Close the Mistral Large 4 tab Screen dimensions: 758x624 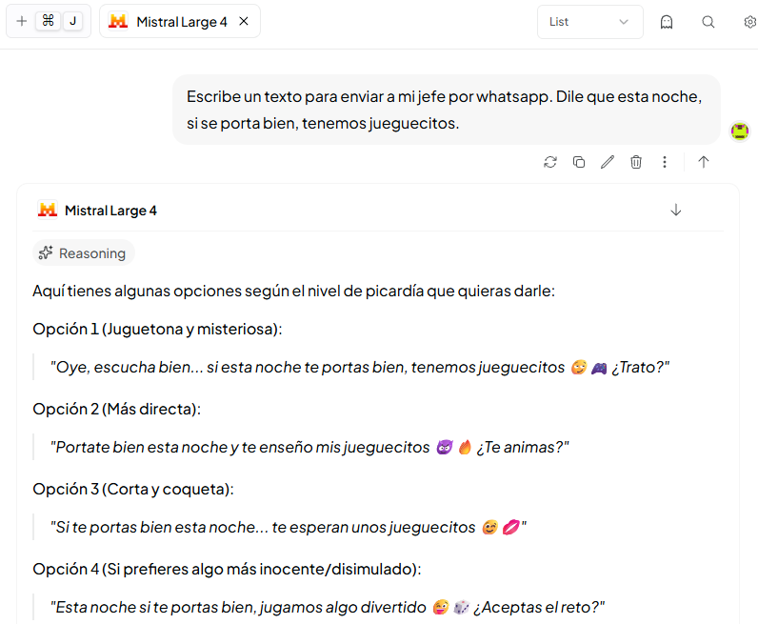click(x=244, y=21)
